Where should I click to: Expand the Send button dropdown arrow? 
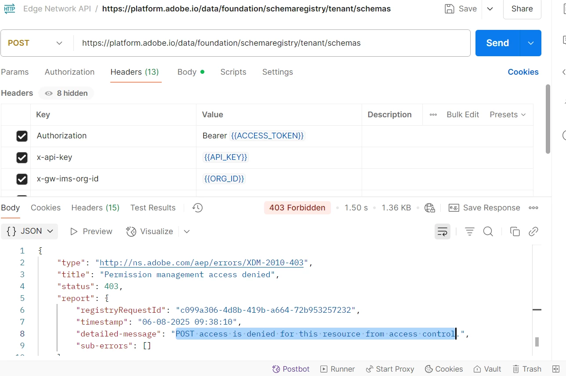[x=531, y=43]
